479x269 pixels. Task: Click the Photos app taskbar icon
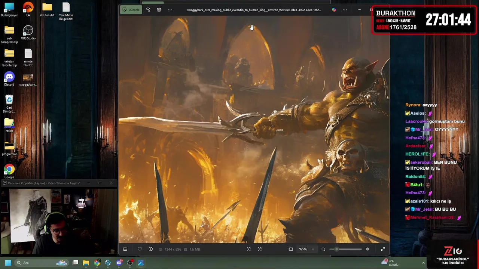click(x=141, y=263)
